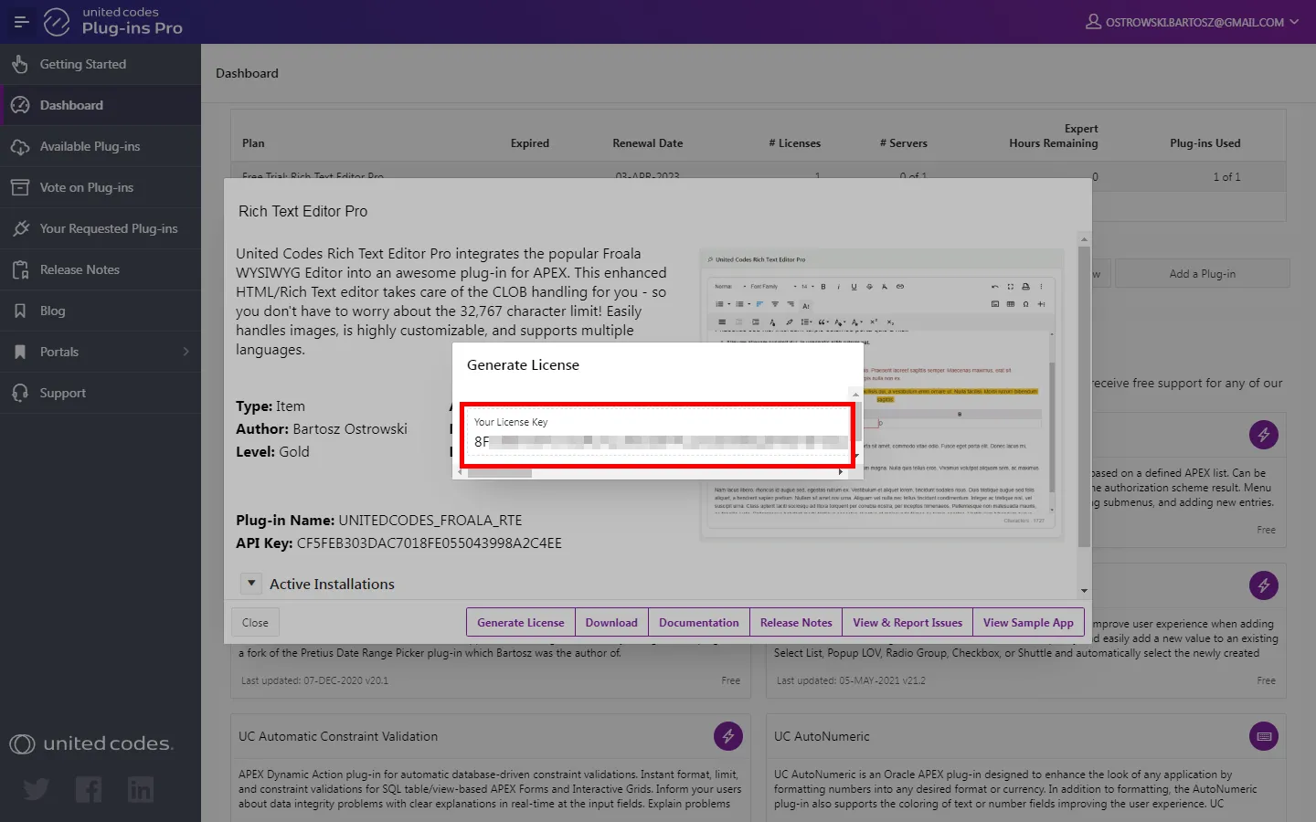The image size is (1316, 822).
Task: Open the user account dropdown
Action: (1192, 22)
